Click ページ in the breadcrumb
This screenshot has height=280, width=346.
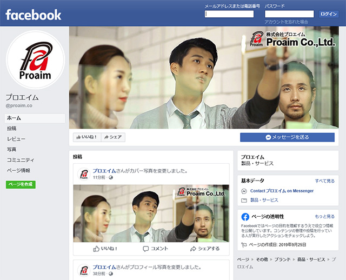243,259
